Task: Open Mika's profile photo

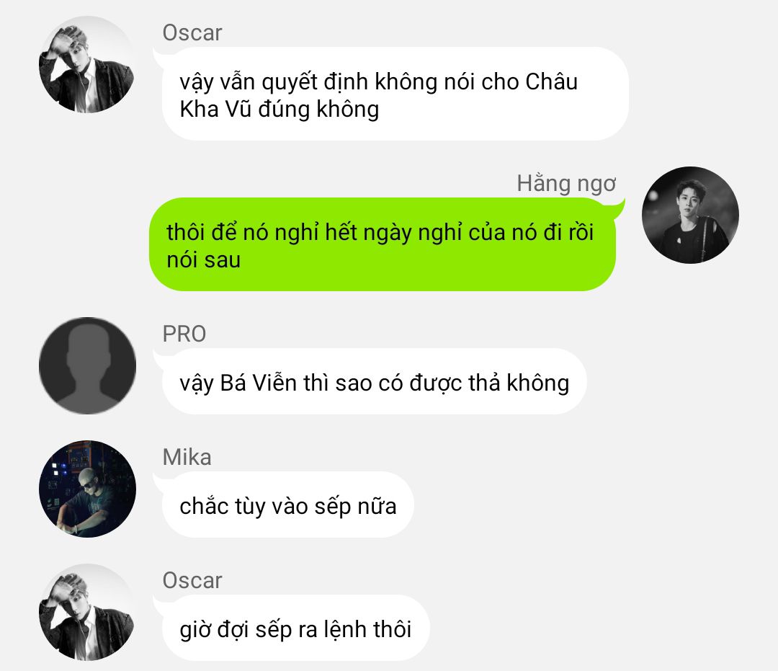Action: point(87,489)
